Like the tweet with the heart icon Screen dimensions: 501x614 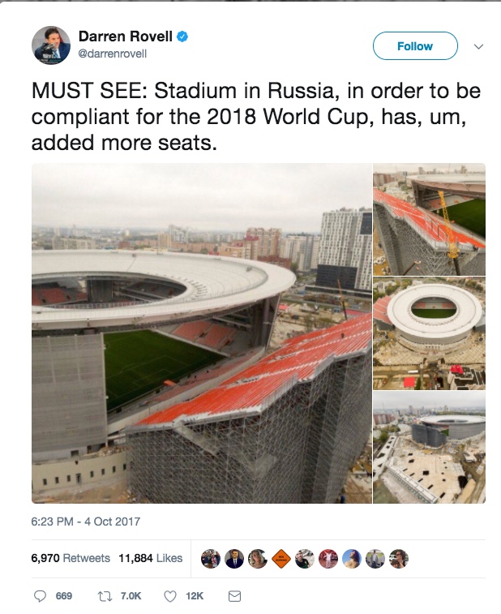170,596
